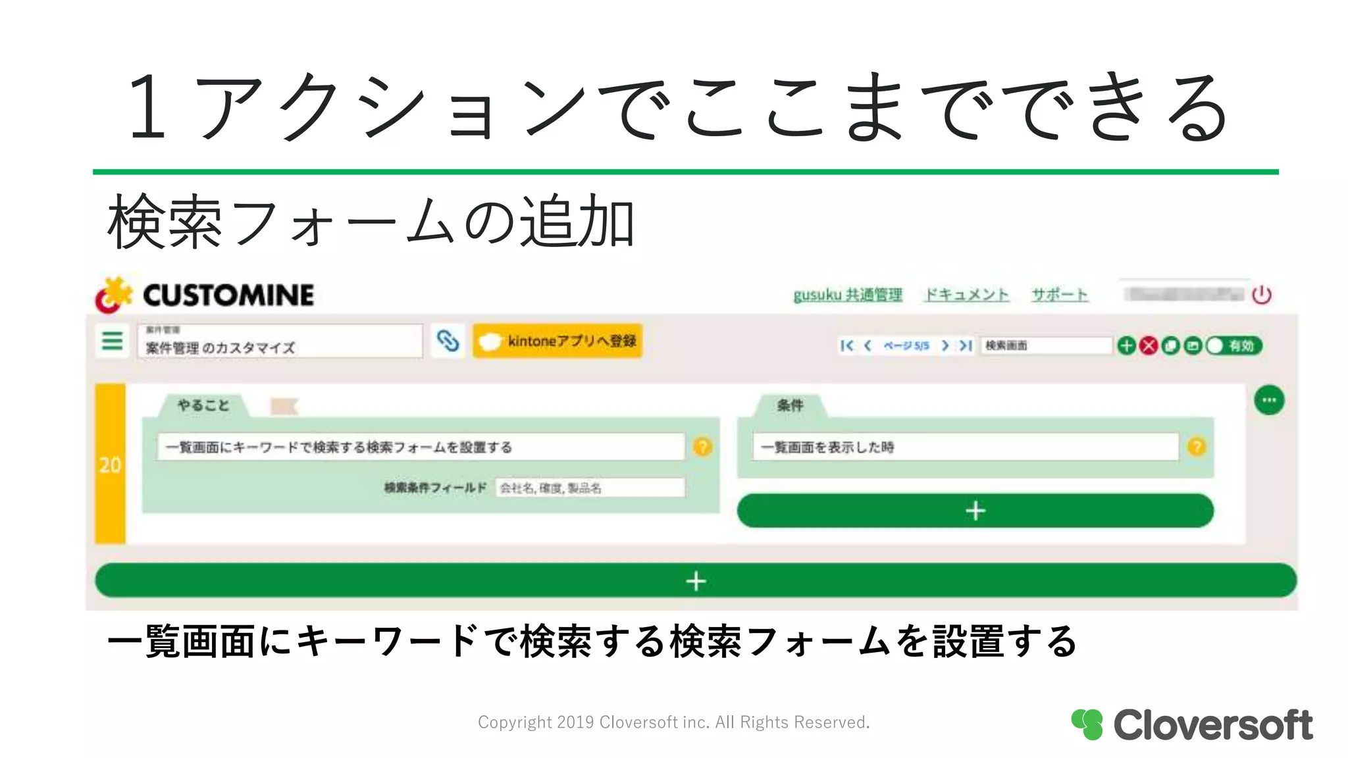1348x758 pixels.
Task: Open ドキュメント link
Action: click(967, 295)
